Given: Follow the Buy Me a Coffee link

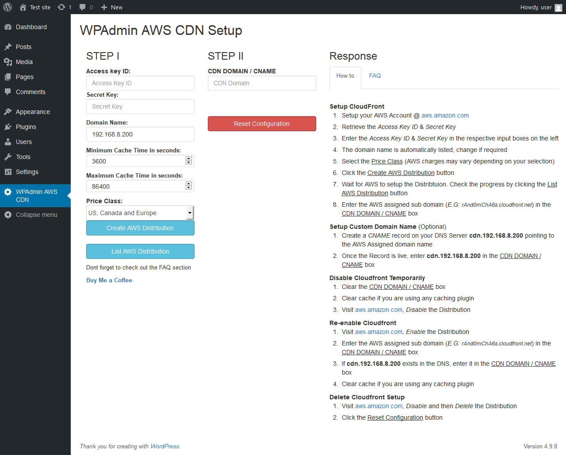Looking at the screenshot, I should (109, 280).
